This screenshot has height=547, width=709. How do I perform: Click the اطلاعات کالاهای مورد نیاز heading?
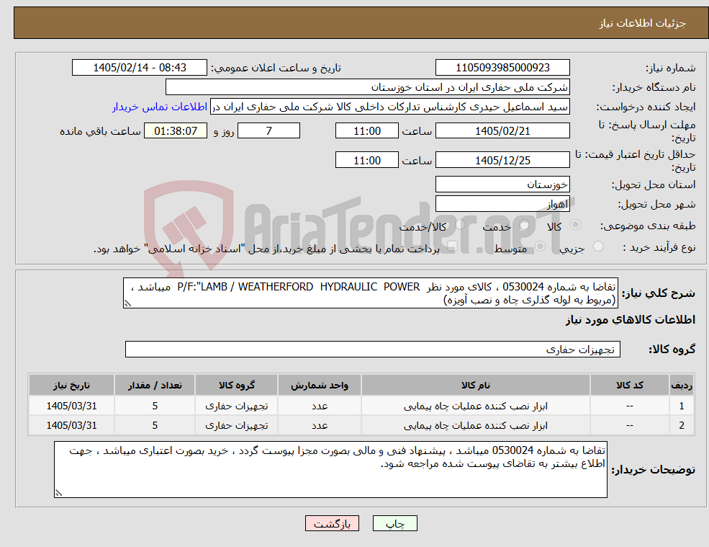click(x=631, y=320)
